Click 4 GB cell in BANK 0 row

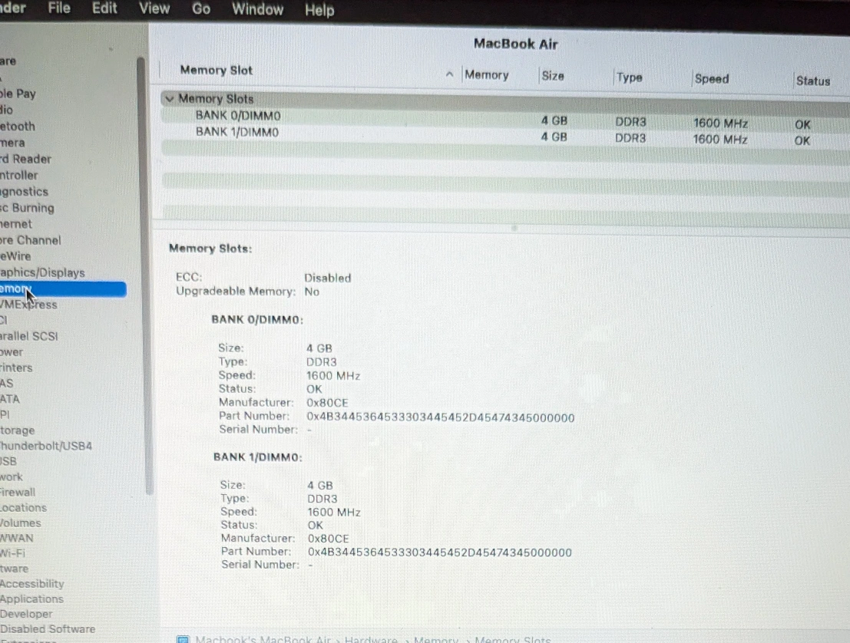pyautogui.click(x=554, y=120)
